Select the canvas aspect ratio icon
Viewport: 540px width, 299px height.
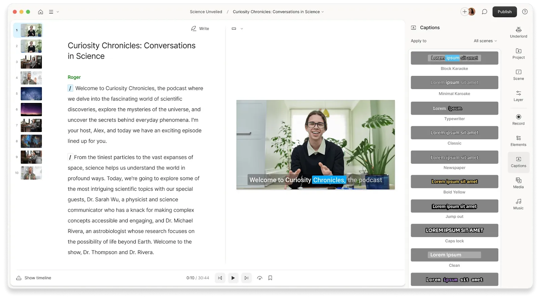[234, 29]
